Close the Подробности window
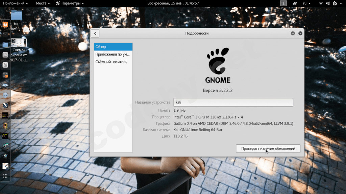The height and width of the screenshot is (194, 346). tap(300, 33)
